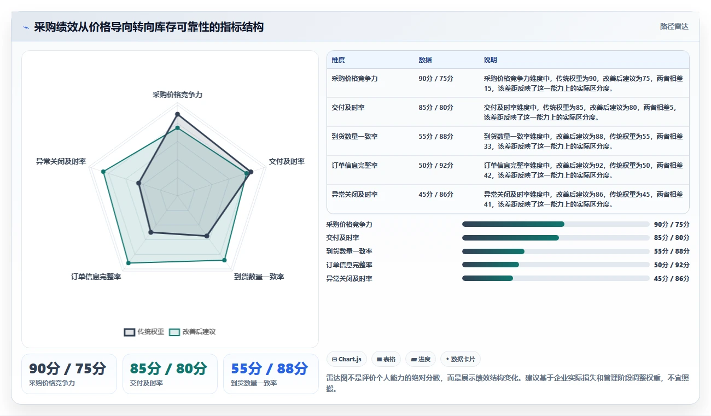Click the page title 采购绩效从价格导向转向库存可靠性的指标结构
711x416 pixels.
pos(149,27)
